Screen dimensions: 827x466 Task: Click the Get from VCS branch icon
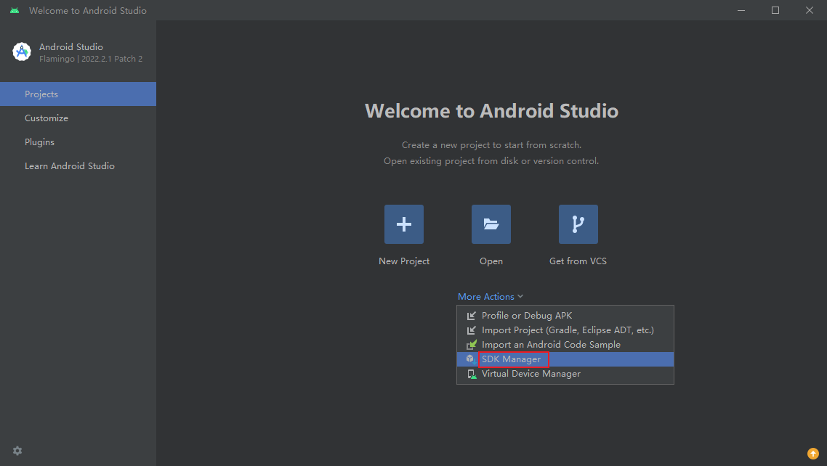tap(578, 224)
